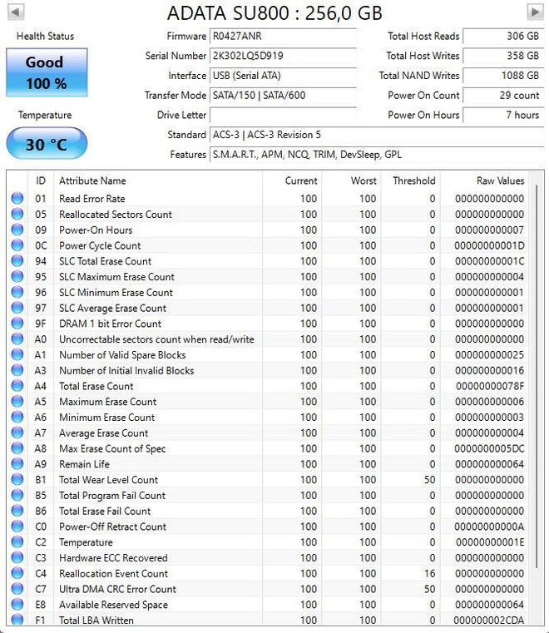Select status icon of Temperature attribute row
Screen dimensions: 549x633
tap(17, 542)
